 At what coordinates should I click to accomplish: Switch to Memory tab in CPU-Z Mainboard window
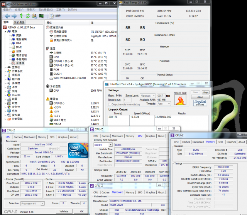click(130, 192)
